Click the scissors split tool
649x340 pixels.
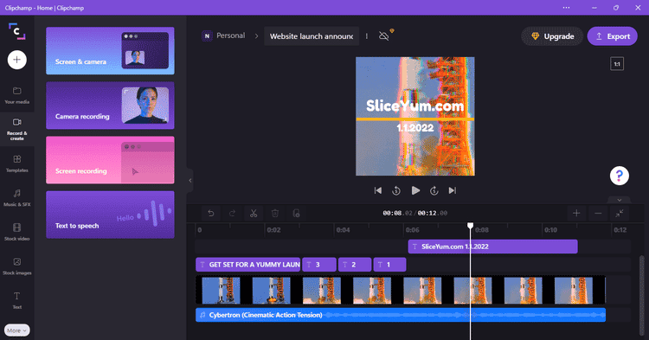point(254,214)
